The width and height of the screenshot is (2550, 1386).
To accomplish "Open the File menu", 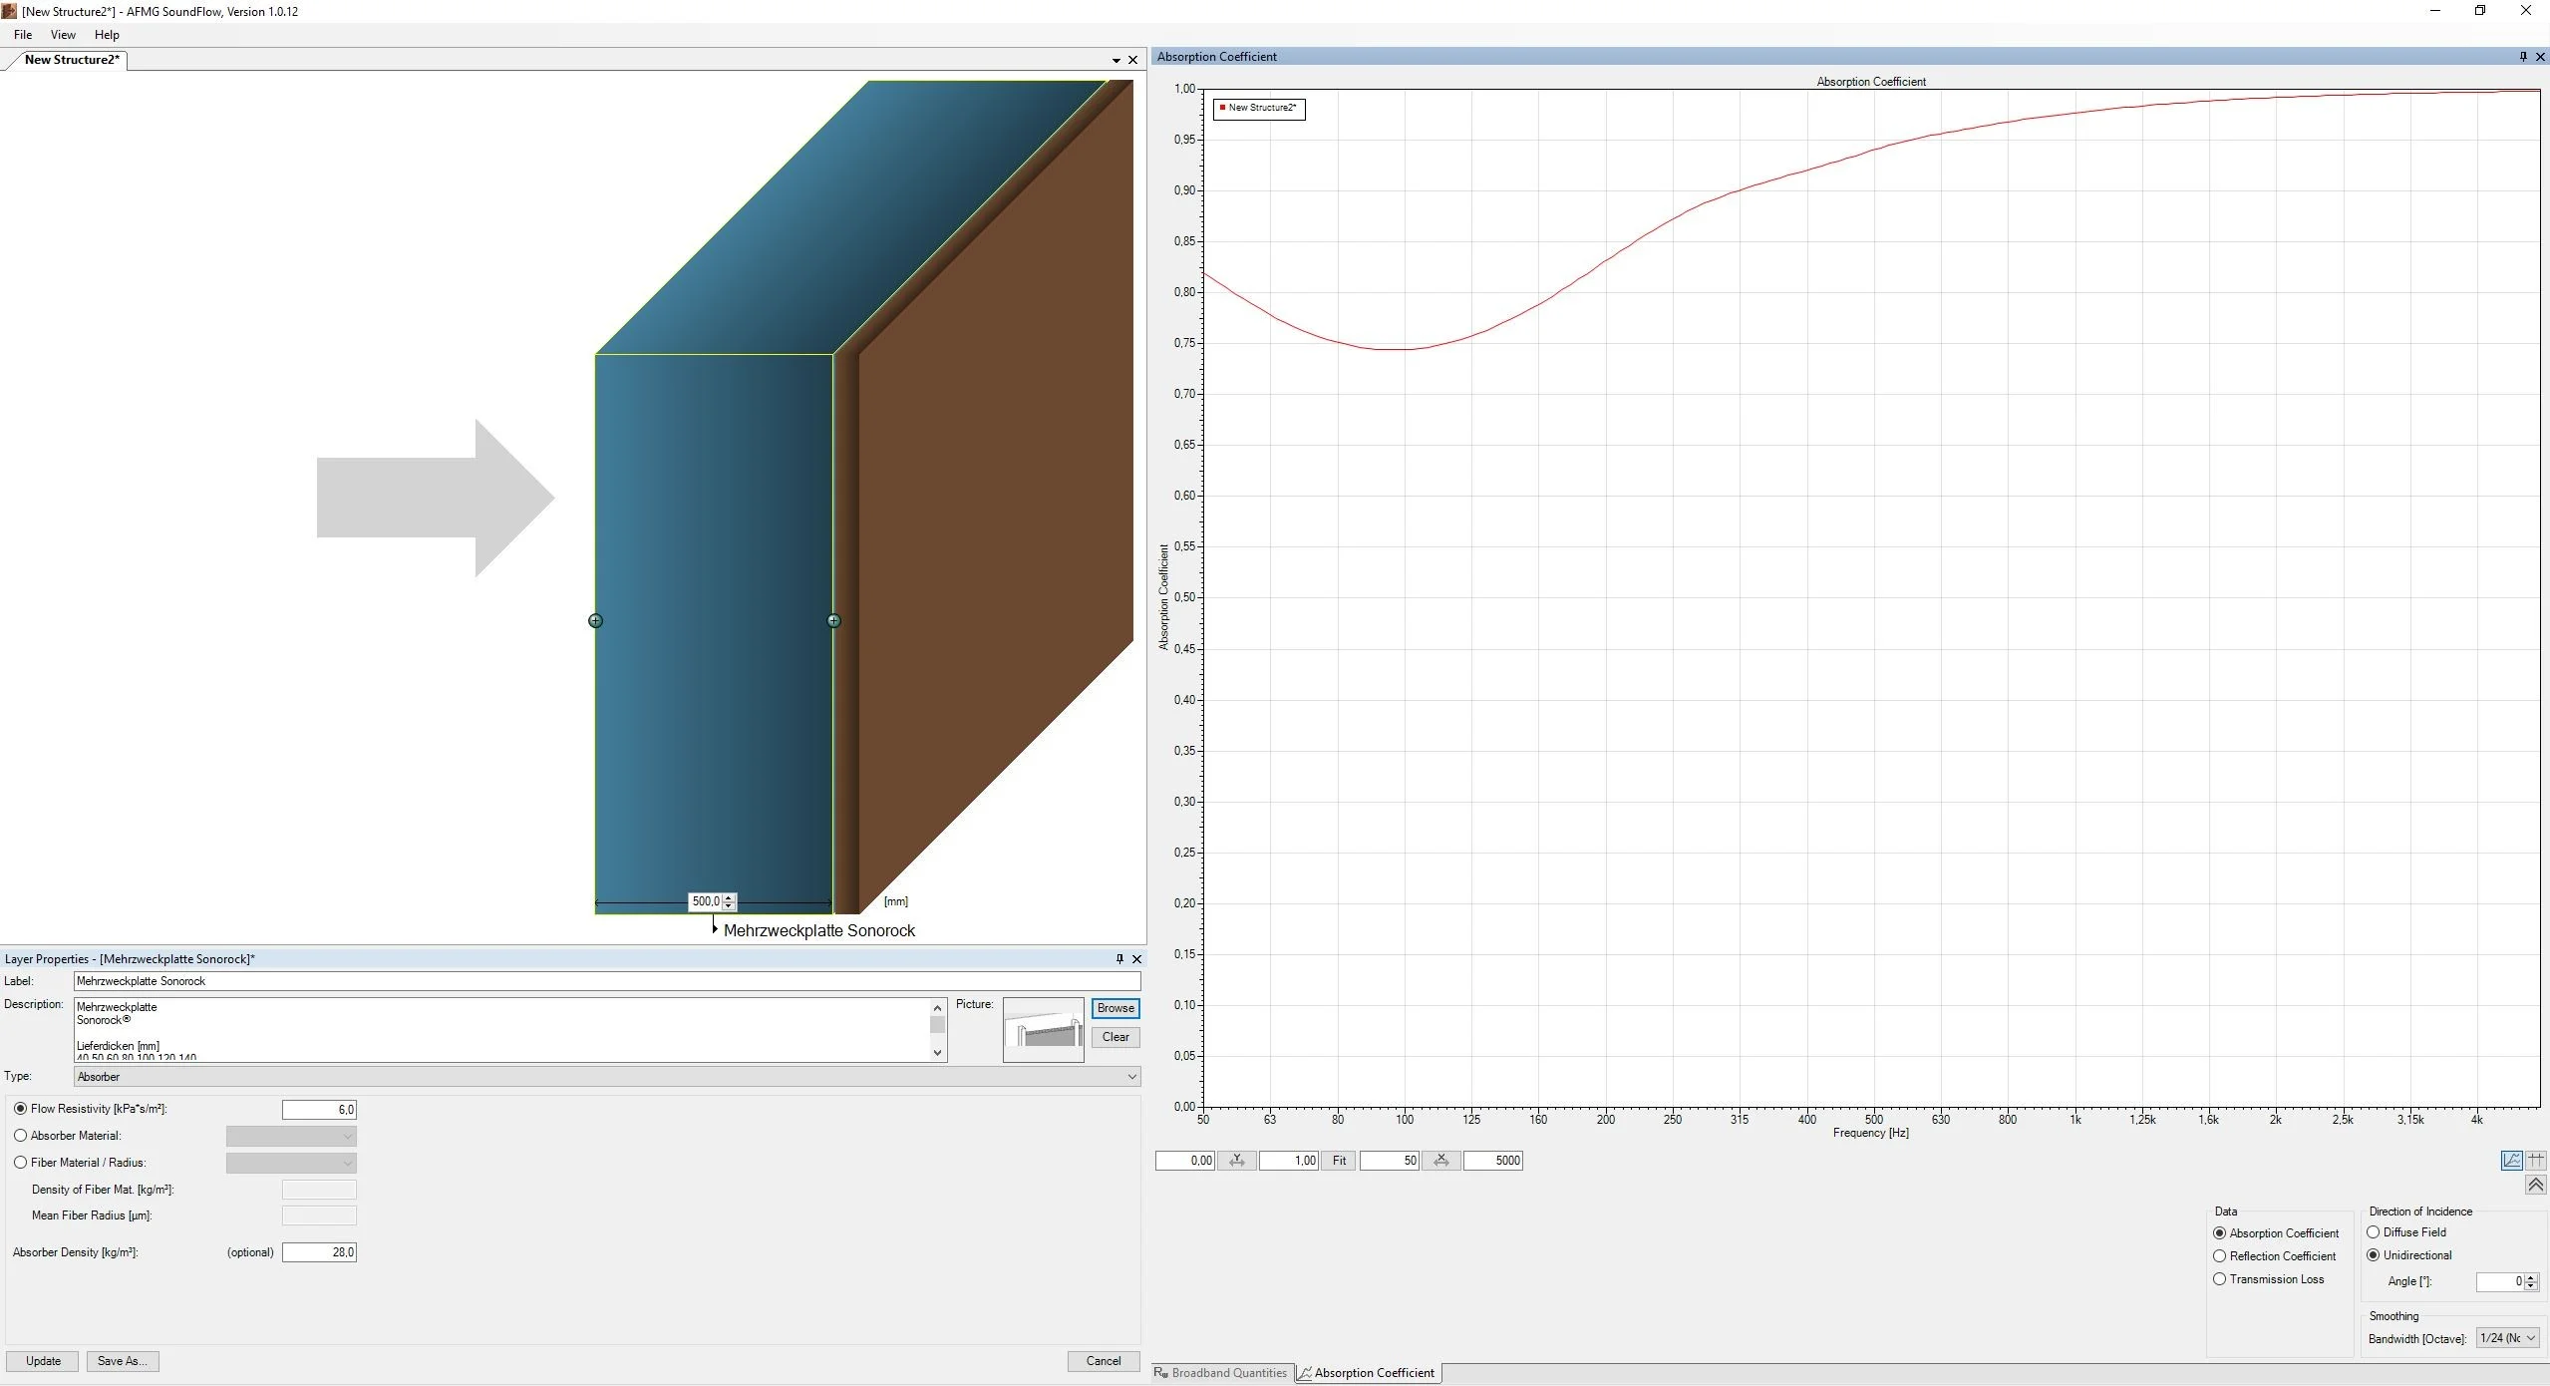I will tap(23, 35).
